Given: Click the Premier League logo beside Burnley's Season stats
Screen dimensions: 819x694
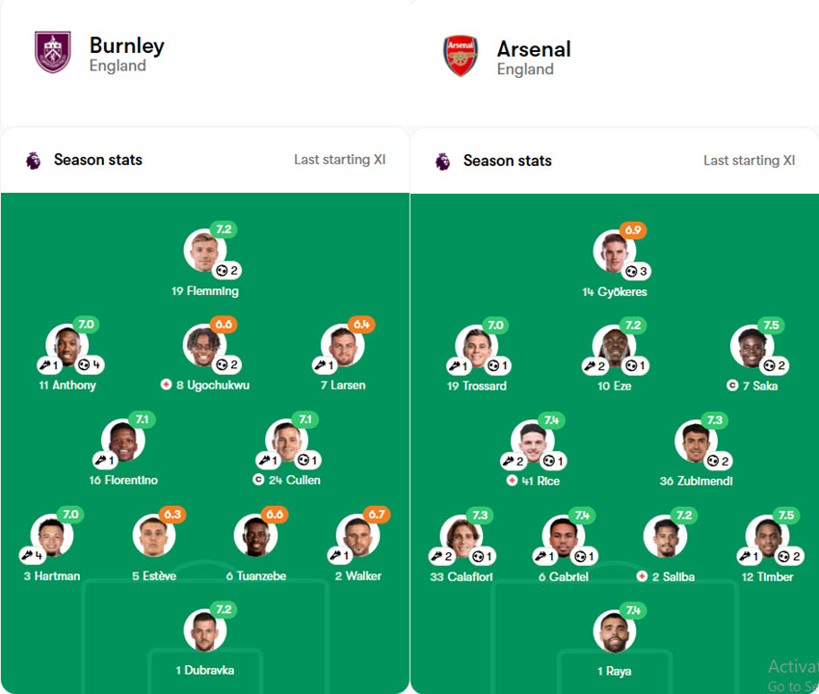Looking at the screenshot, I should click(x=34, y=160).
